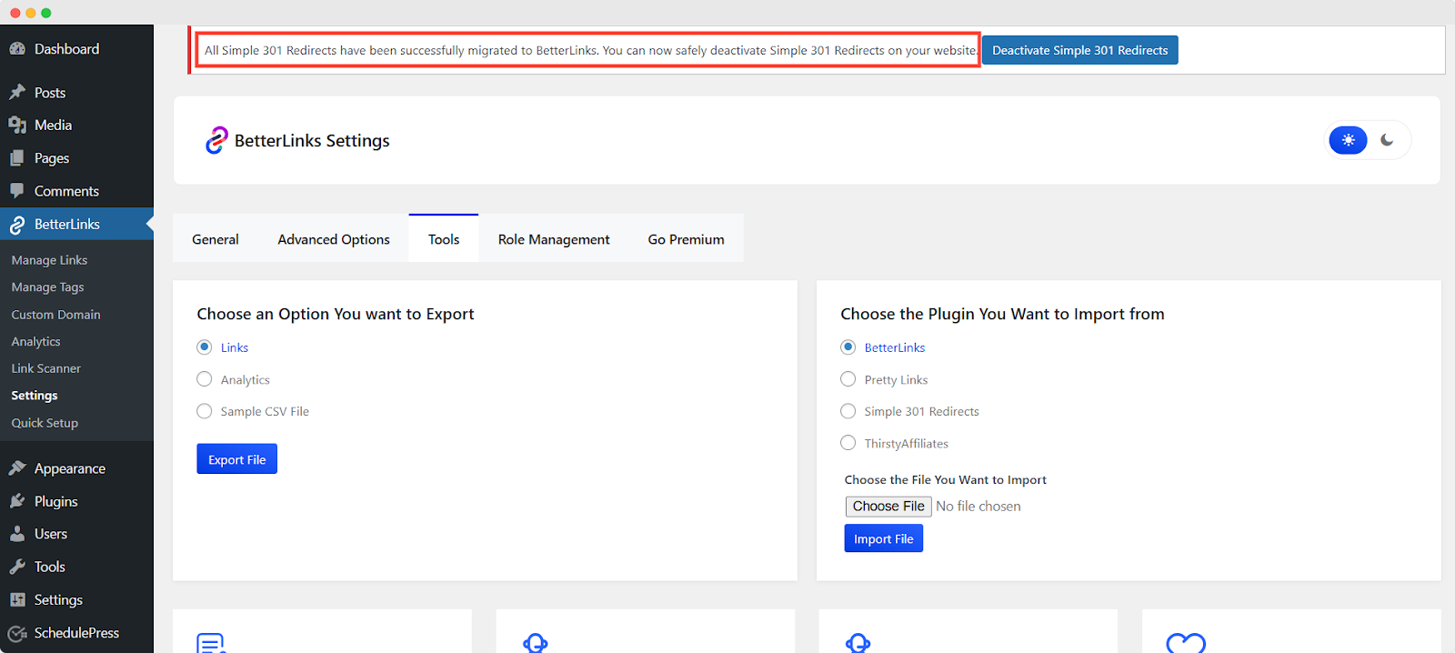Click the SchedulePress clock icon
Image resolution: width=1455 pixels, height=653 pixels.
coord(17,633)
